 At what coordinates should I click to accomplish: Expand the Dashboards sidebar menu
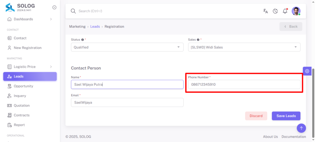30,19
